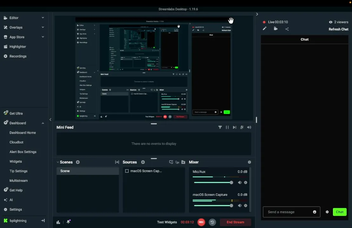Add a new scene with plus
This screenshot has height=228, width=352.
tap(78, 162)
